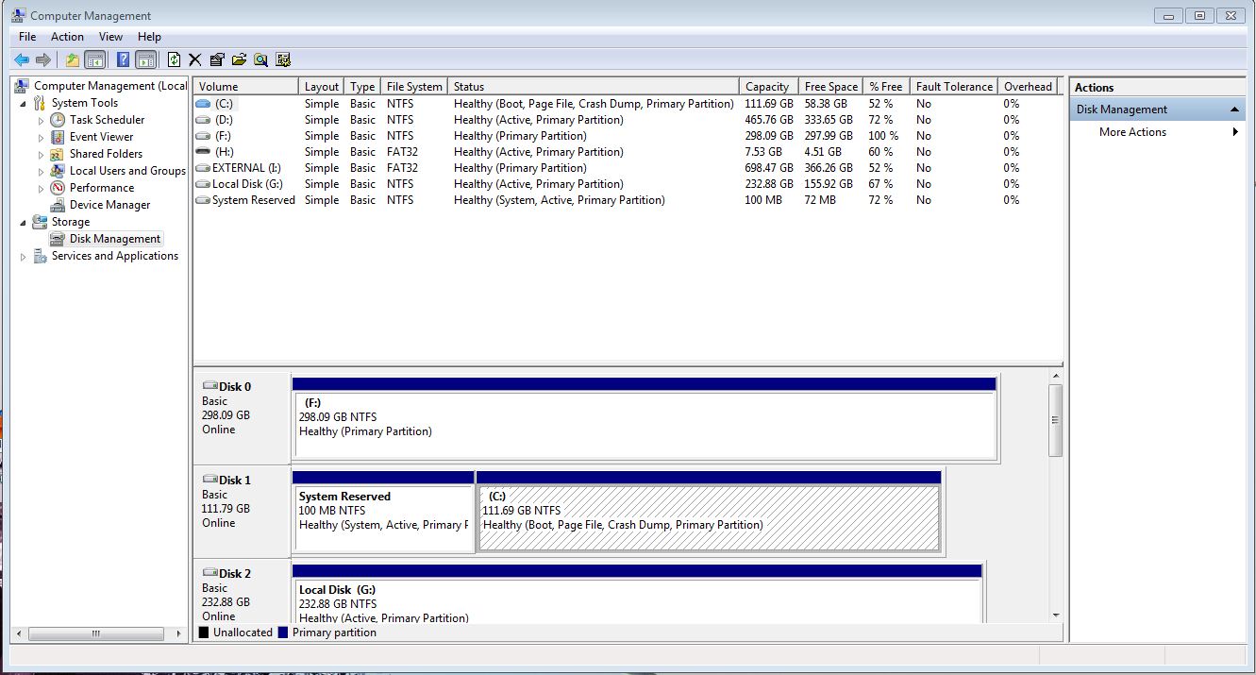Screen dimensions: 1256x675
Task: Expand the Task Scheduler node arrow
Action: [x=41, y=120]
